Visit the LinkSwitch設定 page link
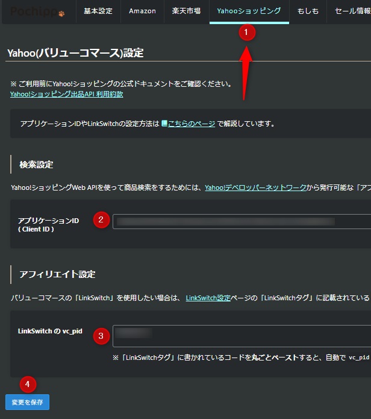Screen dimensions: 371x419 click(208, 298)
